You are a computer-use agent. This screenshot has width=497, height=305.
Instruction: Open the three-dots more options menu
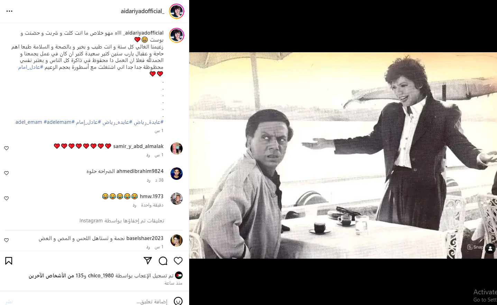9,11
